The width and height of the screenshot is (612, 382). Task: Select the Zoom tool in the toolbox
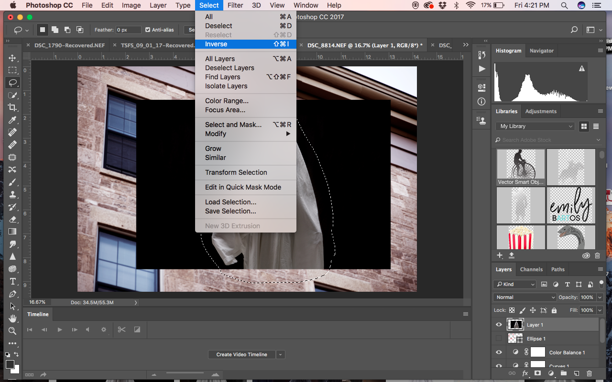tap(12, 331)
